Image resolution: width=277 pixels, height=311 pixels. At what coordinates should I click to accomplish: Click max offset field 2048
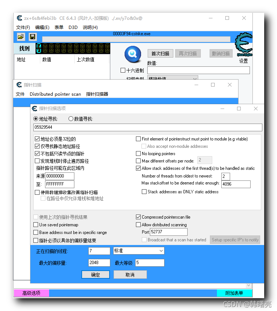point(99,263)
